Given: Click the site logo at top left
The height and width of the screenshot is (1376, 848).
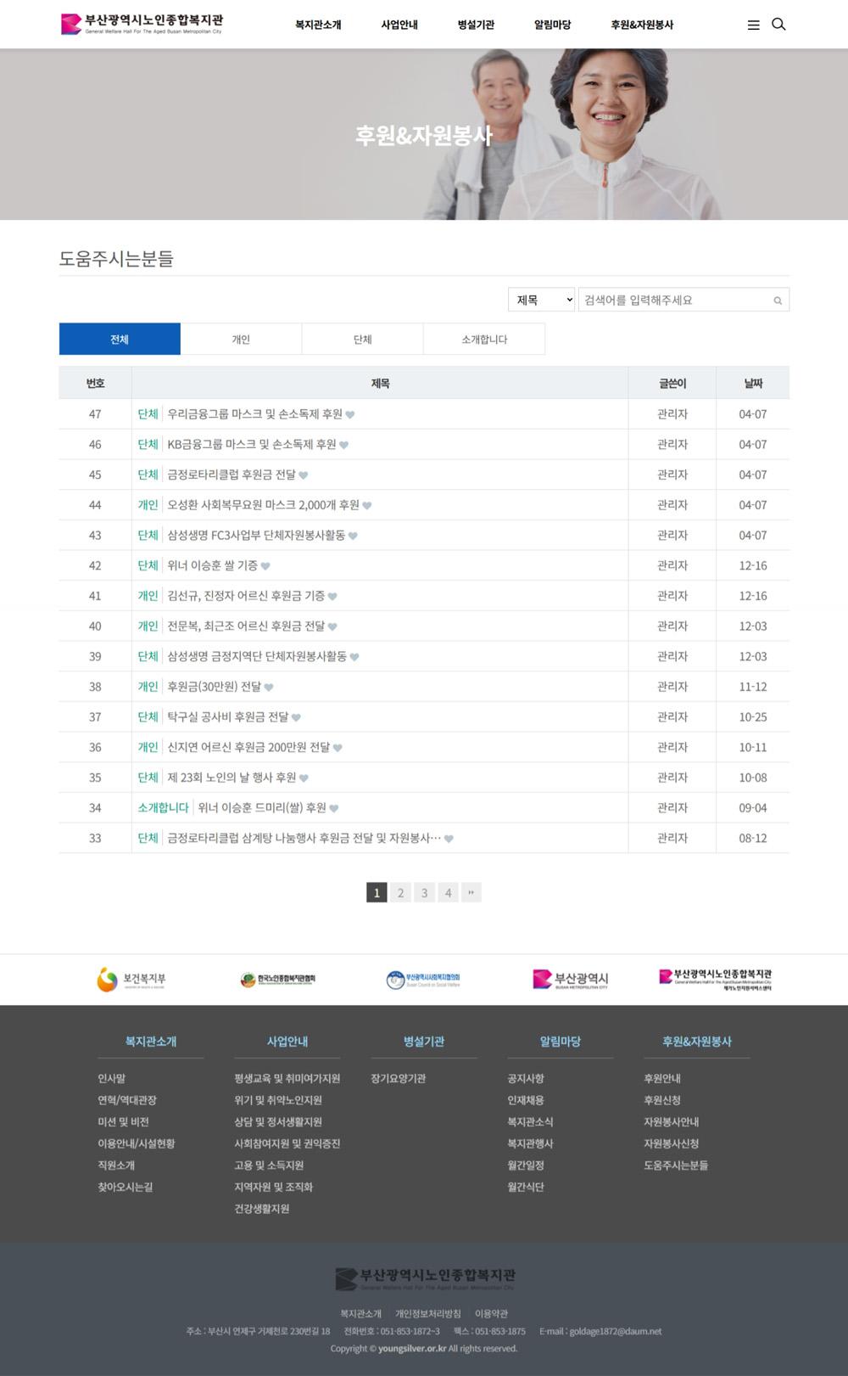Looking at the screenshot, I should point(142,24).
